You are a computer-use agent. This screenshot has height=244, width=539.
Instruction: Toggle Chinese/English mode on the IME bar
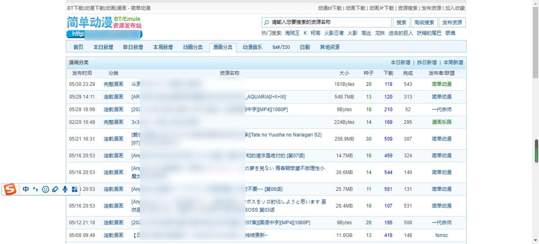click(x=26, y=190)
